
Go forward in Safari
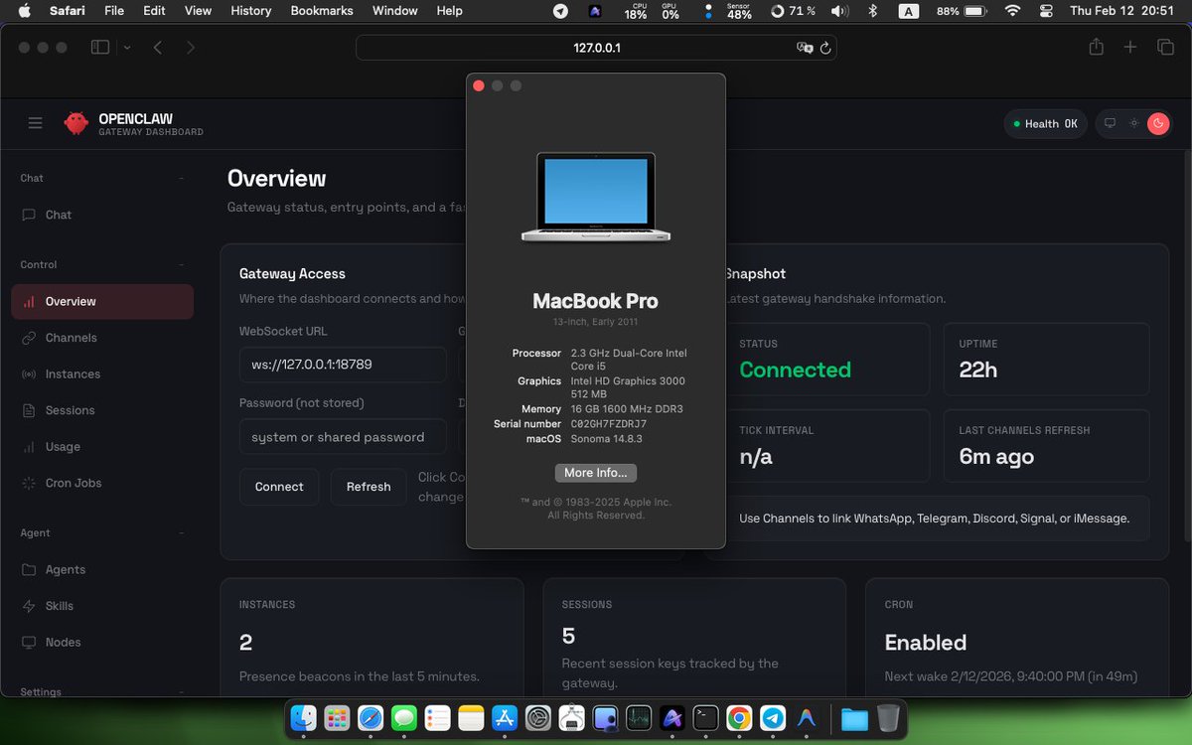coord(191,47)
